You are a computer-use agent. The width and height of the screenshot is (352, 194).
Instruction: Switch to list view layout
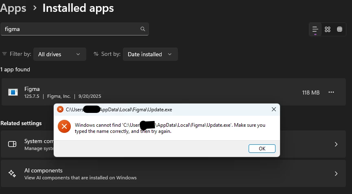(x=315, y=29)
